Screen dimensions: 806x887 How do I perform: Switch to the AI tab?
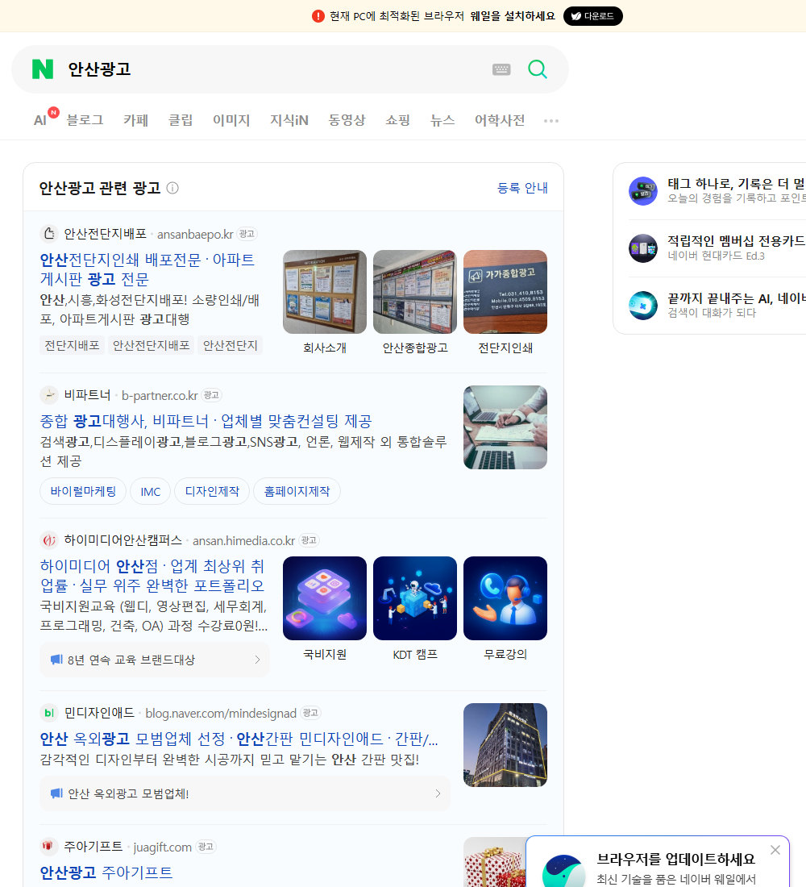[x=41, y=120]
